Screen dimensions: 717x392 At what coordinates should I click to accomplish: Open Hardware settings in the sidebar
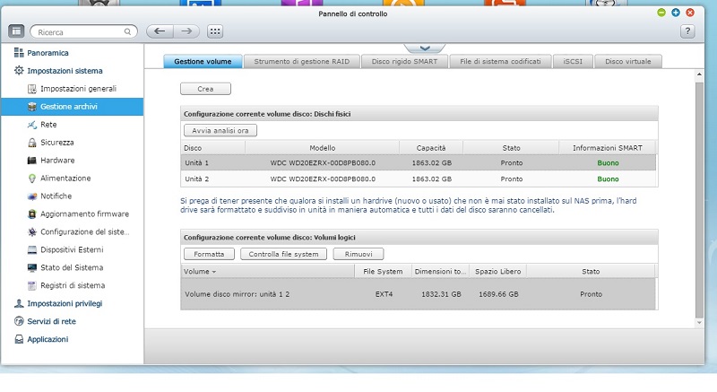pyautogui.click(x=56, y=161)
